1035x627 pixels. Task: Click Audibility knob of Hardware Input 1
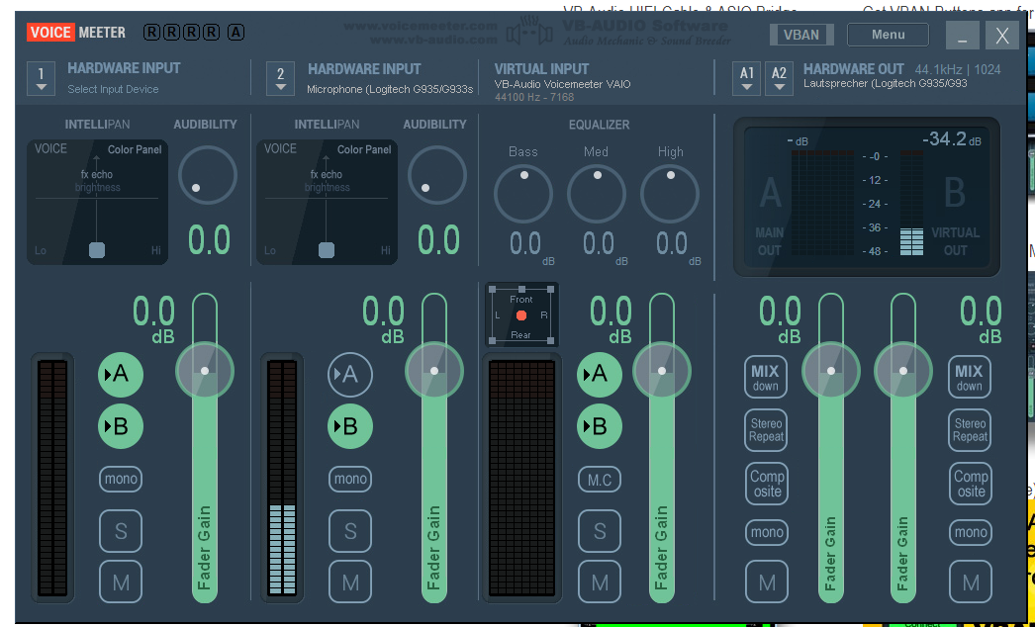click(x=207, y=175)
